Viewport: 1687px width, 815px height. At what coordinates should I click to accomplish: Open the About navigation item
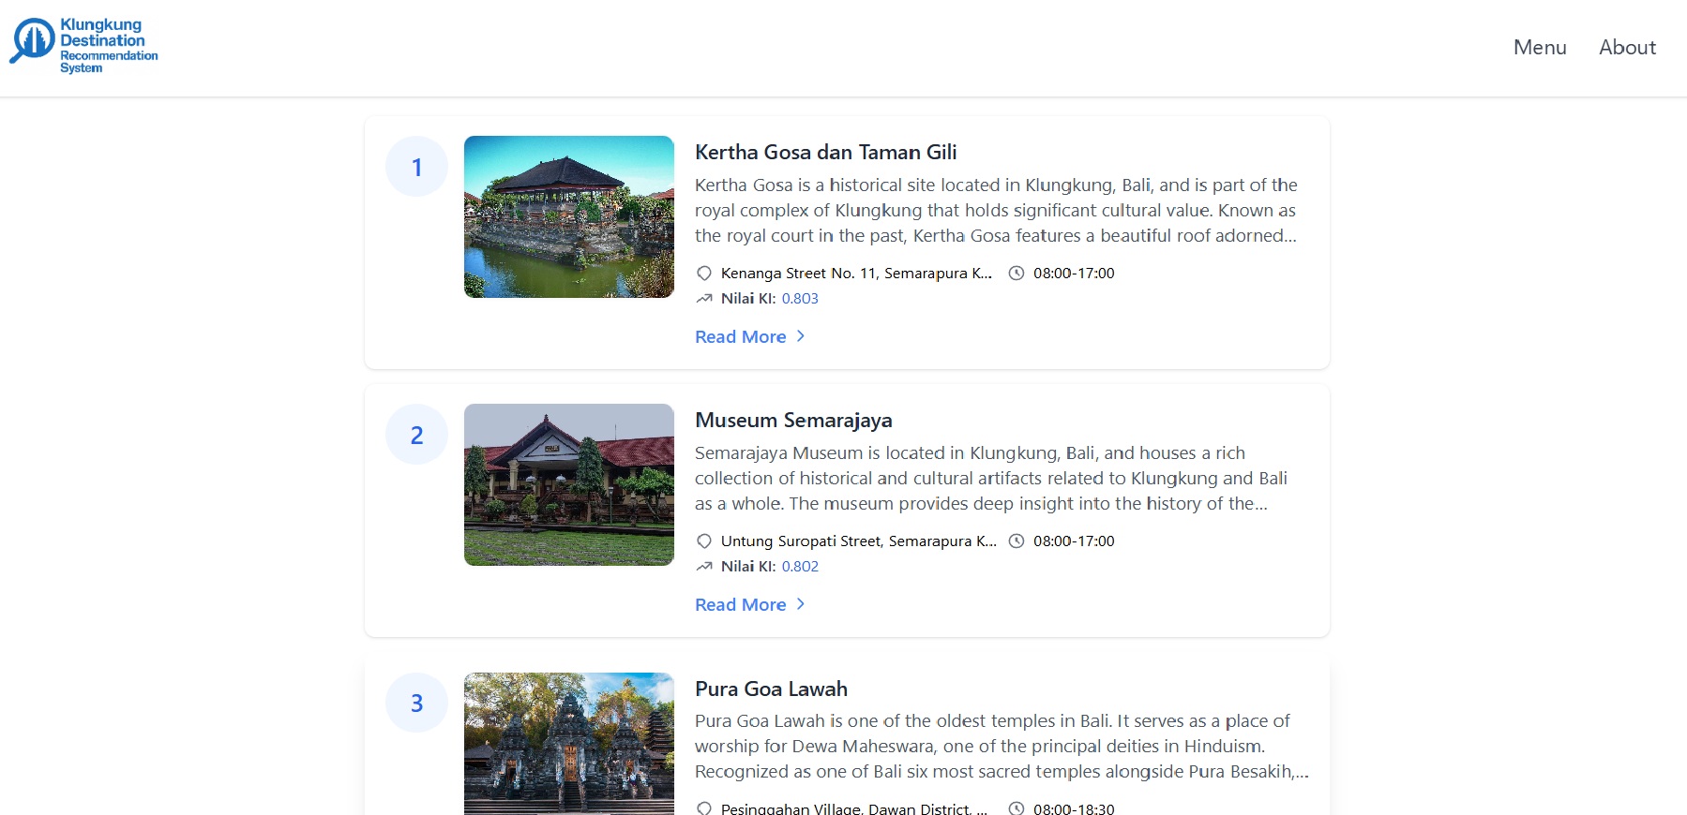(x=1627, y=47)
